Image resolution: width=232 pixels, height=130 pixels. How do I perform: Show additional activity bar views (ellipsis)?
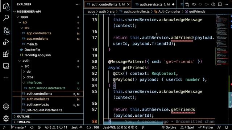tap(6, 78)
